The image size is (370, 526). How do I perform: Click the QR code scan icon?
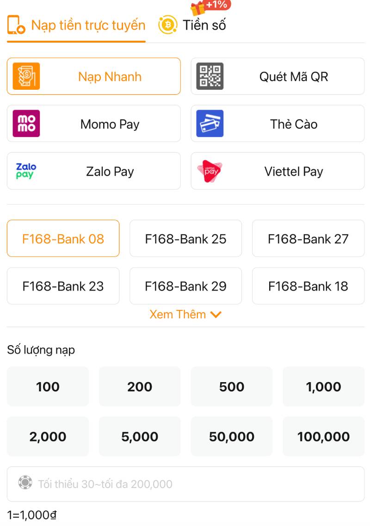[x=210, y=76]
